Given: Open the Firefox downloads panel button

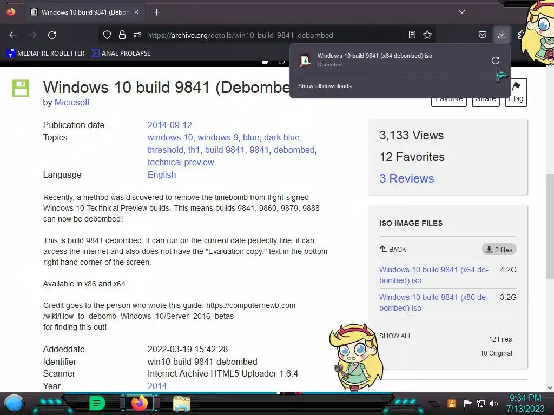Looking at the screenshot, I should (x=502, y=34).
